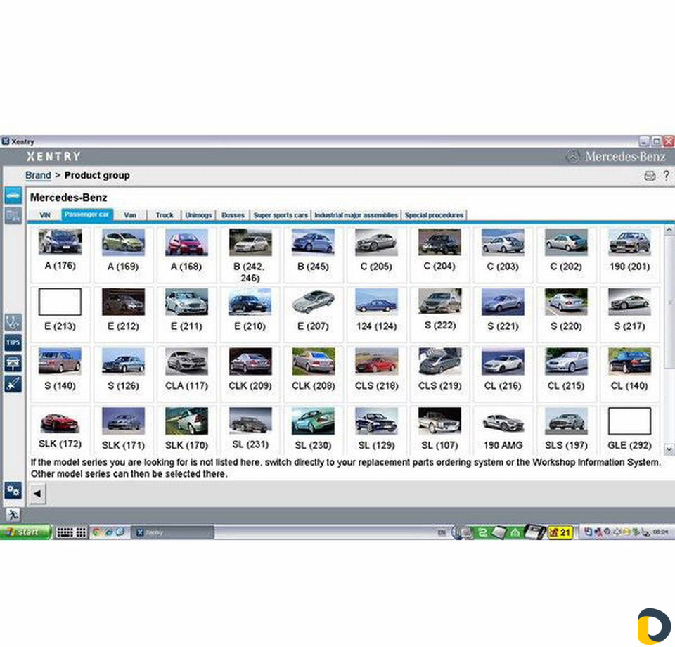Select the S (221) model thumbnail
This screenshot has height=647, width=675.
pos(503,302)
